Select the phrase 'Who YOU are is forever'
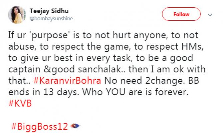Image resolution: width=223 pixels, height=133 pixels. (x=135, y=92)
